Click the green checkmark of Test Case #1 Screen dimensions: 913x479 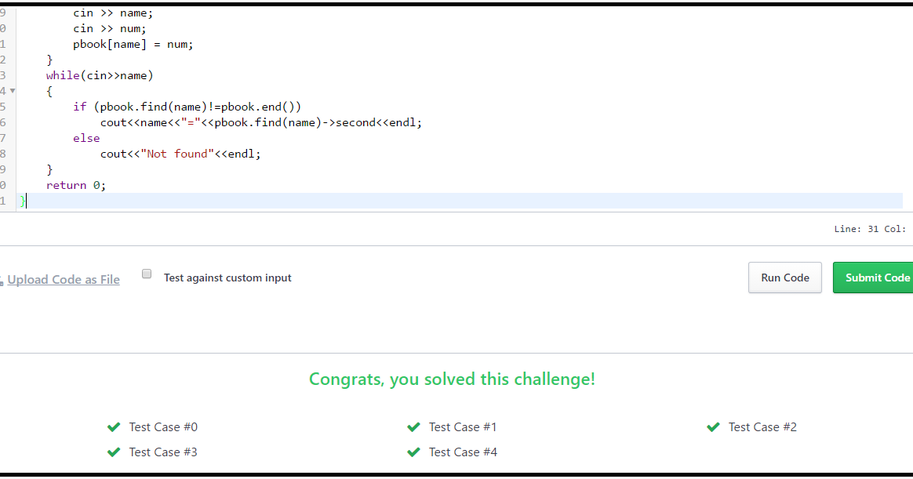click(413, 427)
